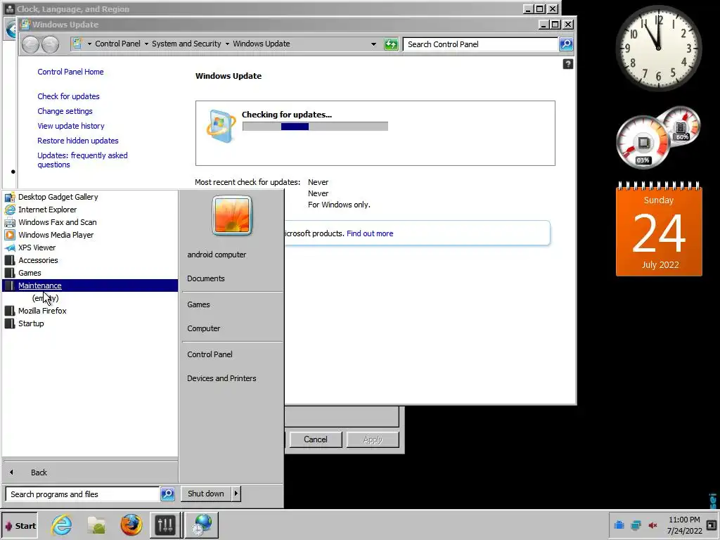Open the Shut down options arrow
Image resolution: width=720 pixels, height=540 pixels.
tap(236, 494)
